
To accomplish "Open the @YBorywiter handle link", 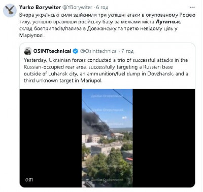I will click(x=78, y=8).
